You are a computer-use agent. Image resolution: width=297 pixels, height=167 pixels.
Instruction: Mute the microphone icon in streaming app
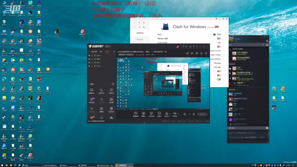click(x=166, y=114)
